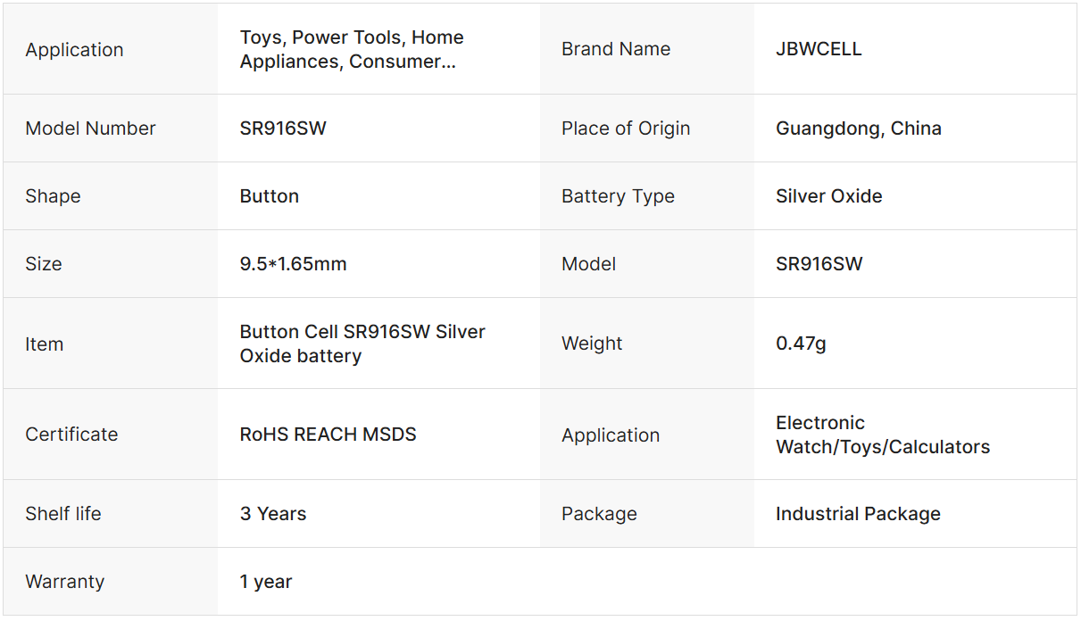
Task: Select the "RoHS REACH MSDS" certificate value
Action: (x=328, y=435)
